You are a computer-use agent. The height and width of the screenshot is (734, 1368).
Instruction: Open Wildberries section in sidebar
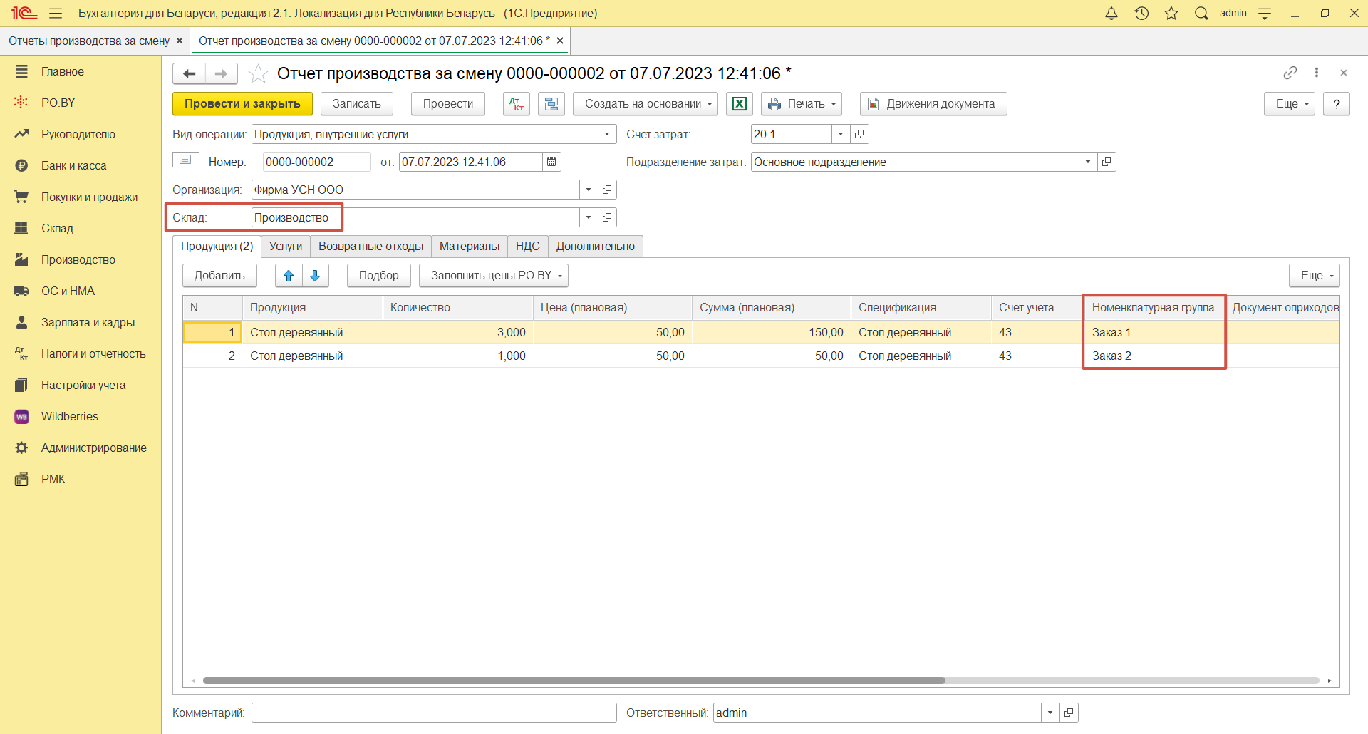coord(70,416)
